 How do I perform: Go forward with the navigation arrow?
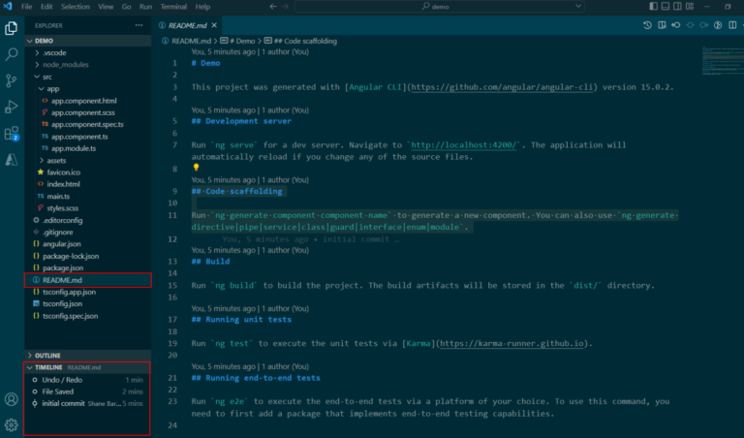point(285,7)
